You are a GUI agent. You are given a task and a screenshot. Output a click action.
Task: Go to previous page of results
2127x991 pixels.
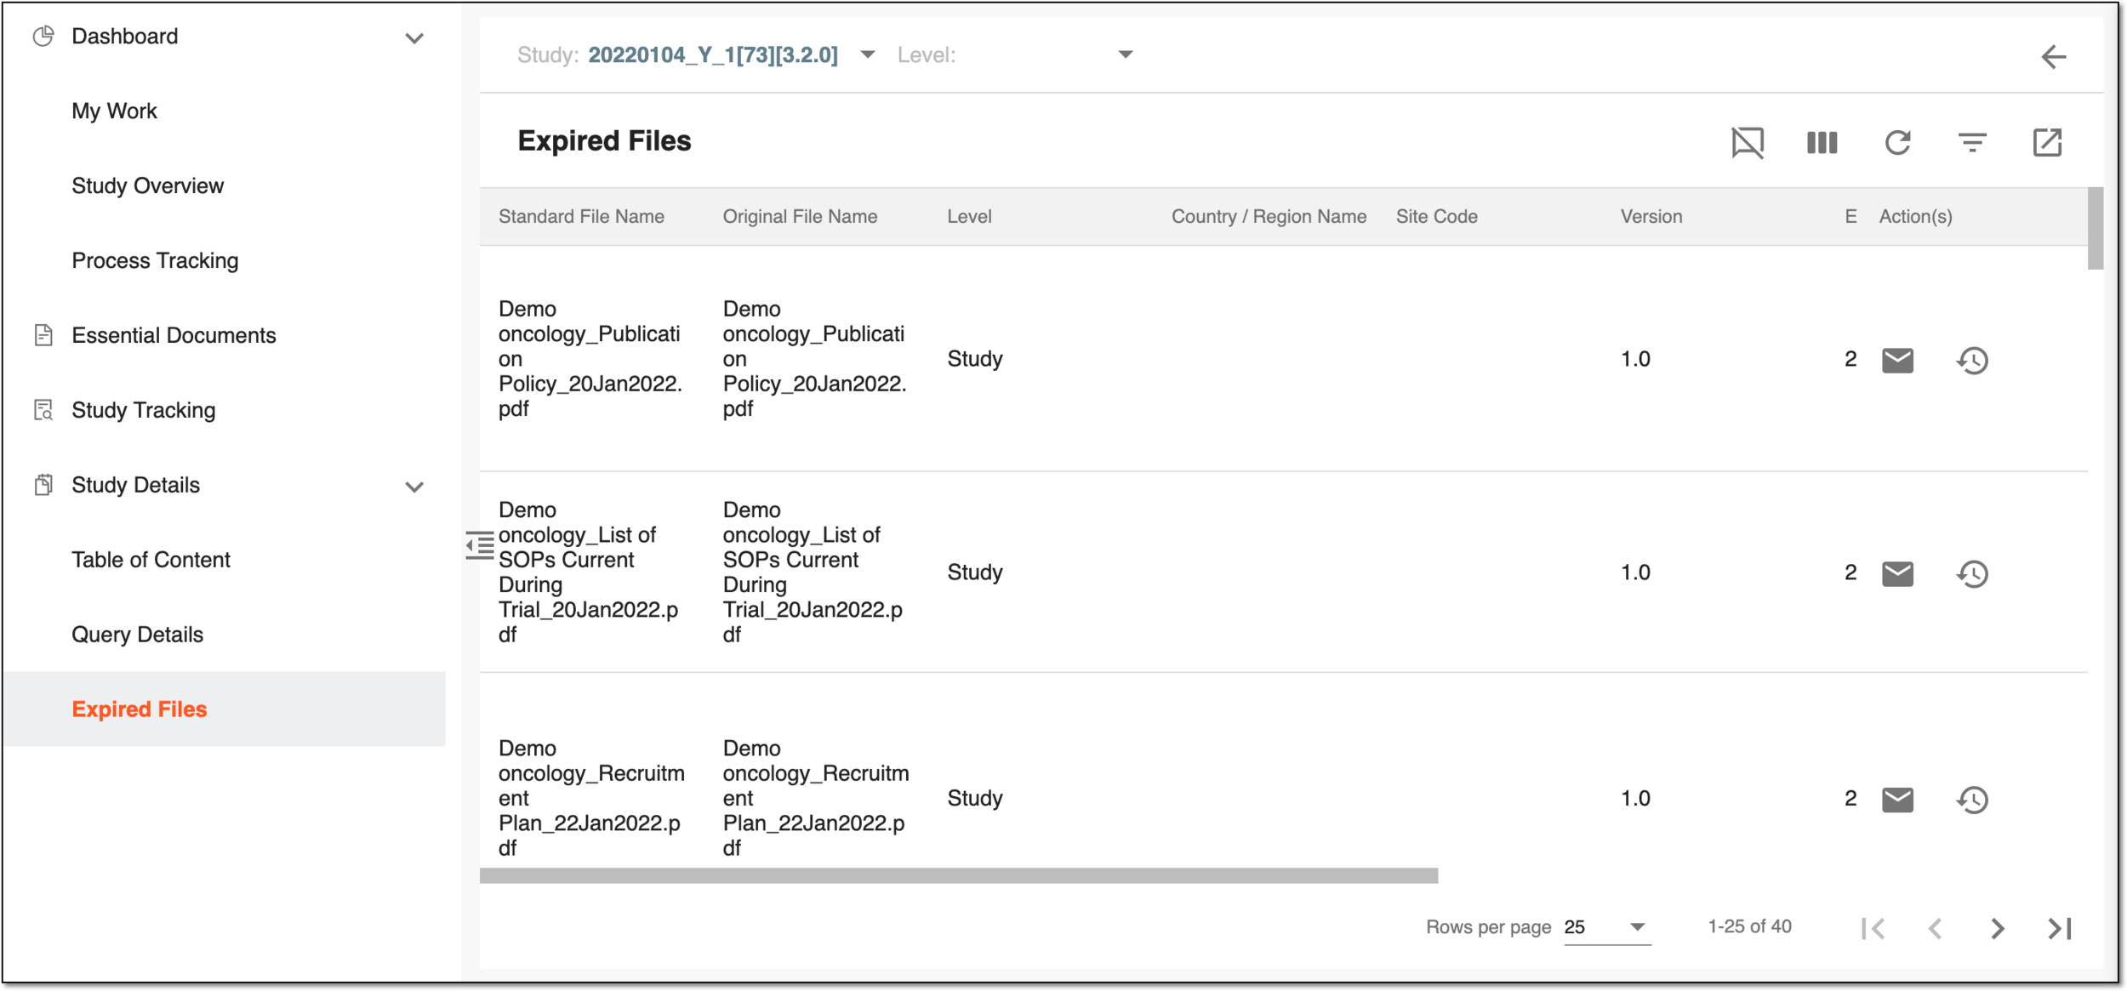pos(1935,928)
